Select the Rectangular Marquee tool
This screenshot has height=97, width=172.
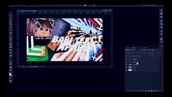point(11,19)
